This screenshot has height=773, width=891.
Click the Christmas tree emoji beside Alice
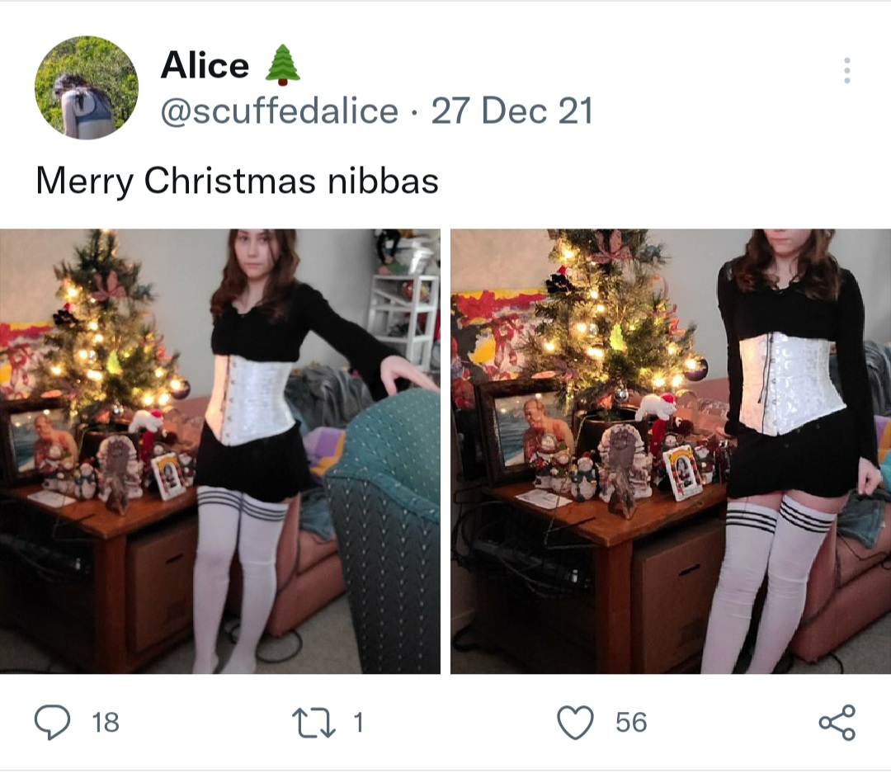[282, 65]
